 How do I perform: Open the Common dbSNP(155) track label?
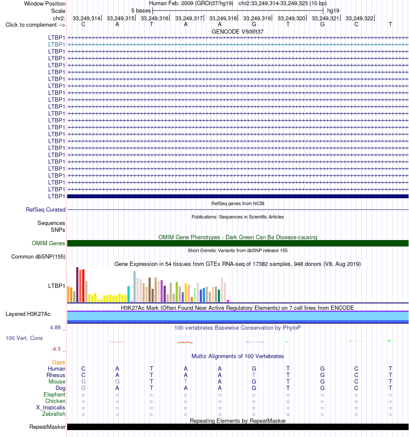(38, 257)
